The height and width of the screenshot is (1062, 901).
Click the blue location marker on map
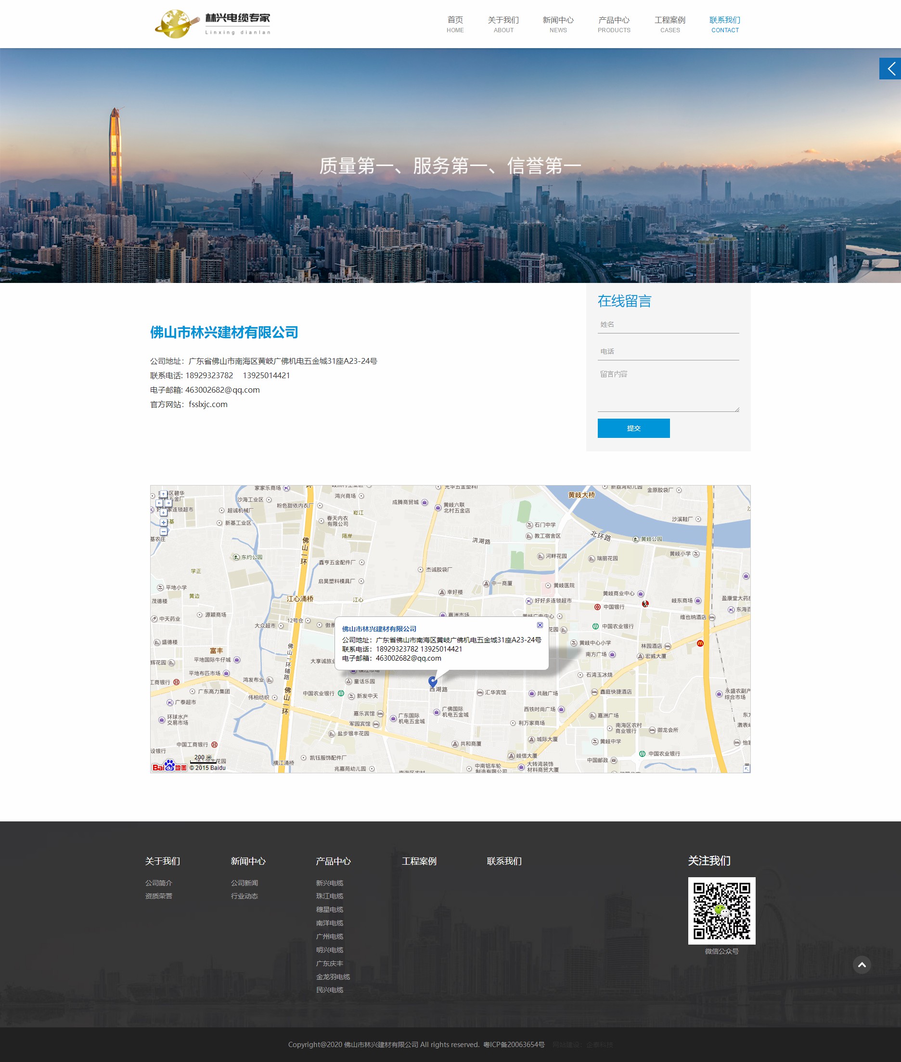click(x=433, y=680)
